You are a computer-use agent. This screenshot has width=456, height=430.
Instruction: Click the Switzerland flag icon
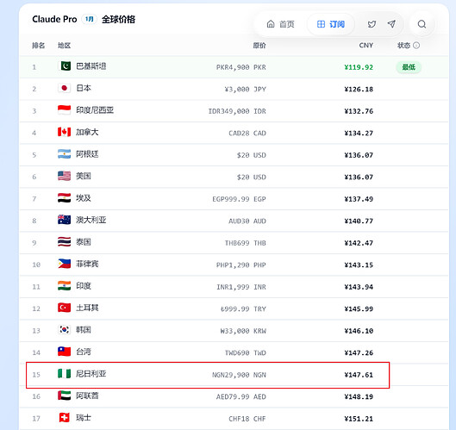65,418
